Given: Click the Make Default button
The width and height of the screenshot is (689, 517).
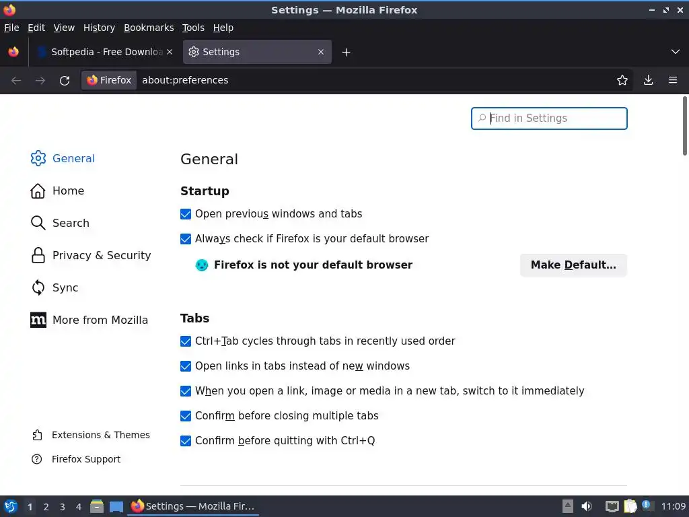Looking at the screenshot, I should (x=573, y=265).
